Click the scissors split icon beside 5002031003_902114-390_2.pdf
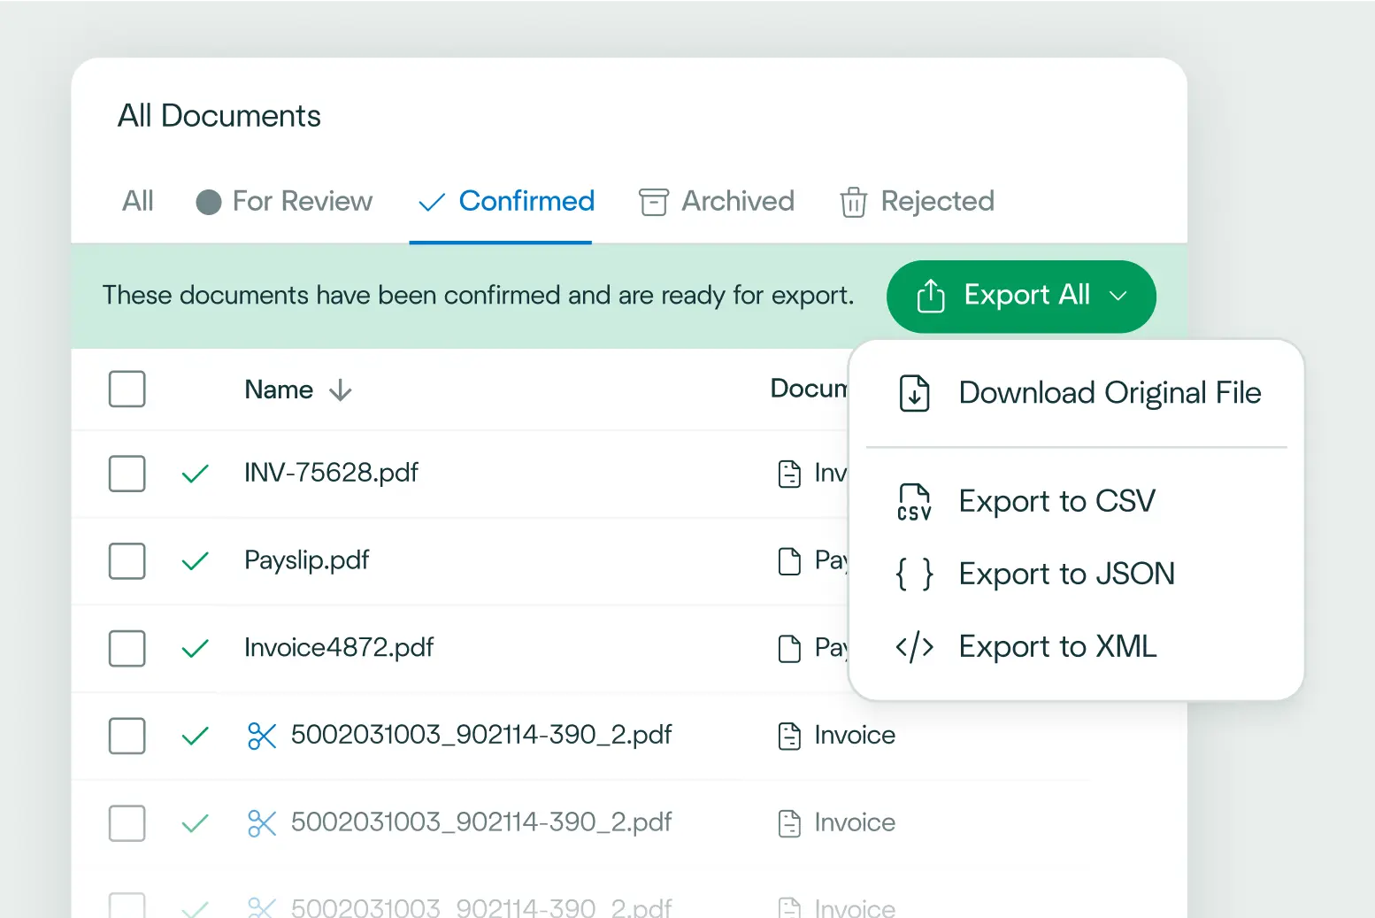The height and width of the screenshot is (918, 1375). [x=262, y=735]
